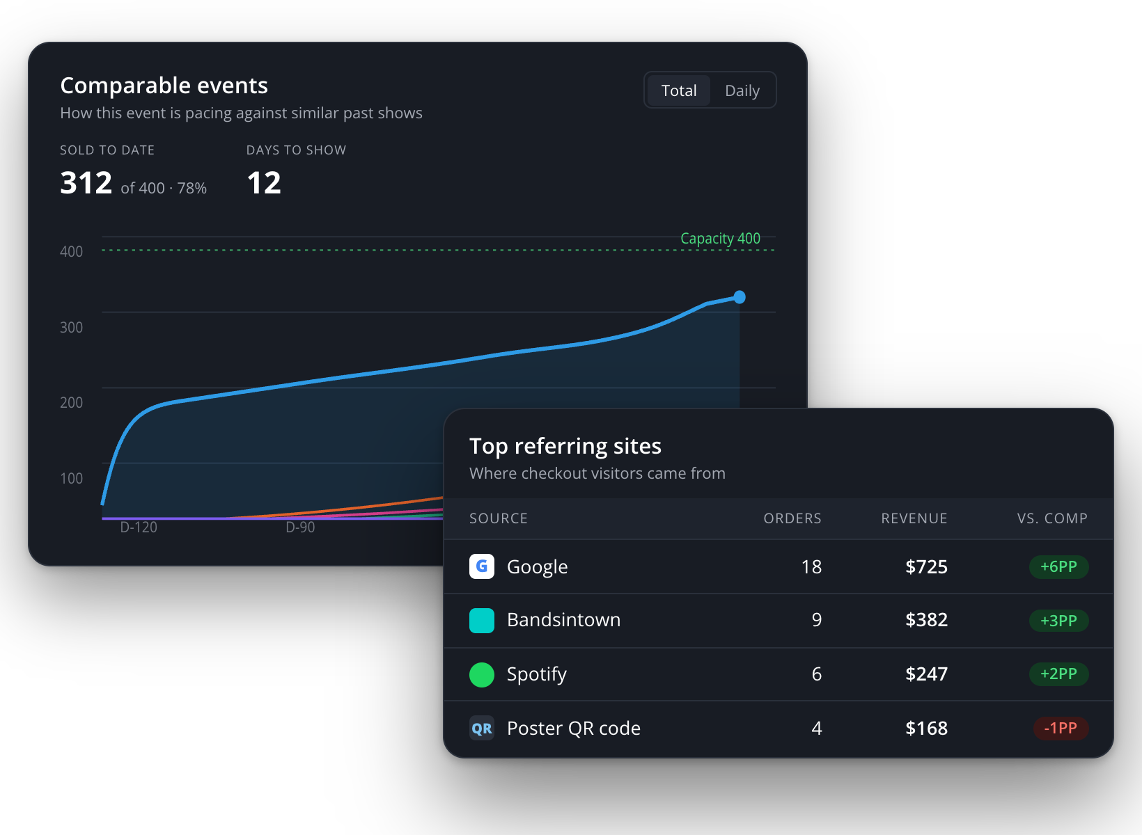This screenshot has height=835, width=1142.
Task: Click Poster QR code's 4 orders value
Action: [817, 729]
